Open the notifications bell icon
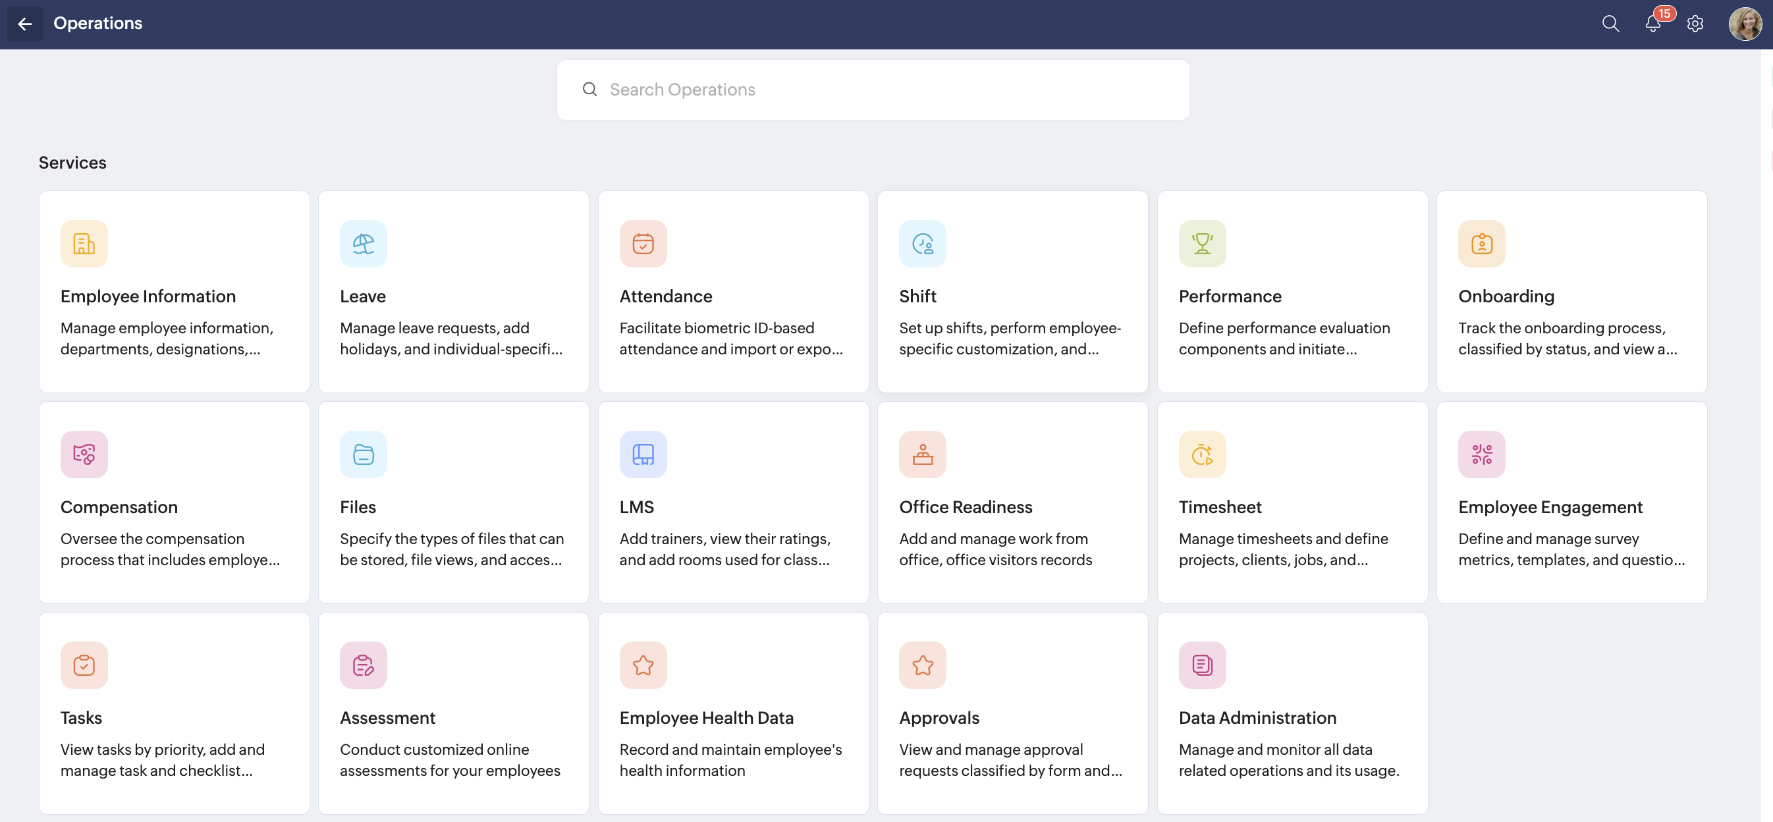This screenshot has height=822, width=1773. coord(1652,24)
